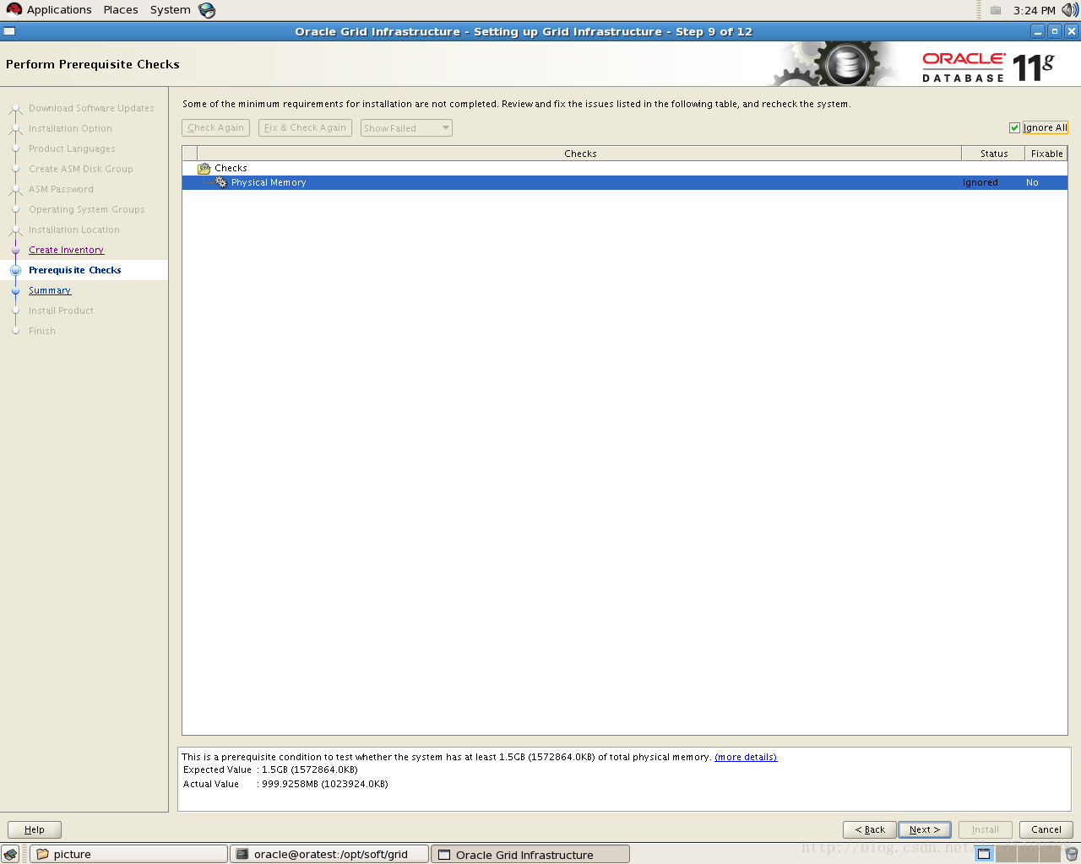Viewport: 1081px width, 864px height.
Task: Open the window menu icon in title bar
Action: coord(8,31)
